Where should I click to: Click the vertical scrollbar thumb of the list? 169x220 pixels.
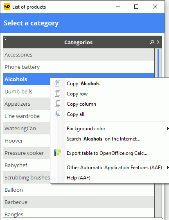click(158, 63)
